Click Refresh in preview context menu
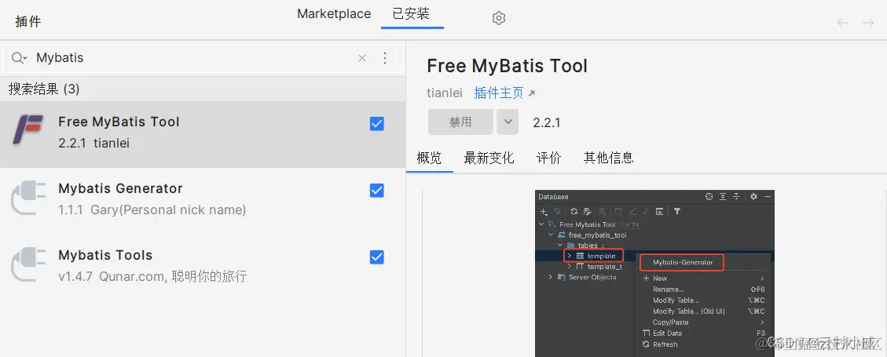The image size is (887, 357). pos(665,344)
